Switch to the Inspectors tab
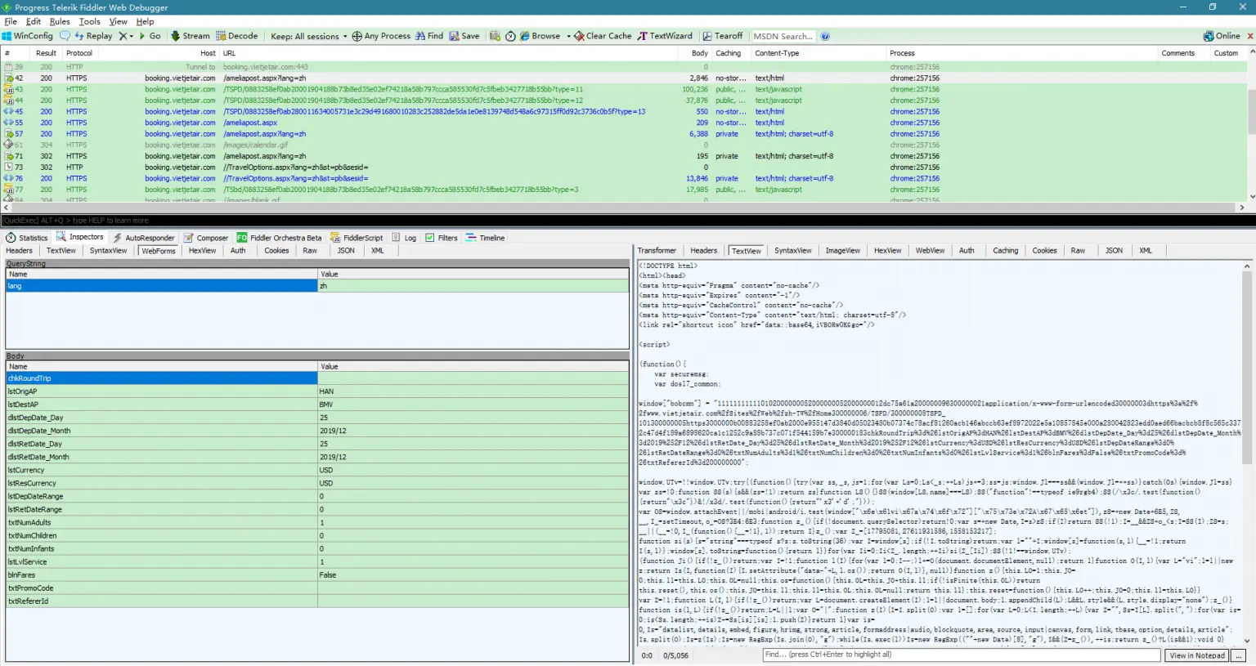The height and width of the screenshot is (666, 1256). pos(80,237)
